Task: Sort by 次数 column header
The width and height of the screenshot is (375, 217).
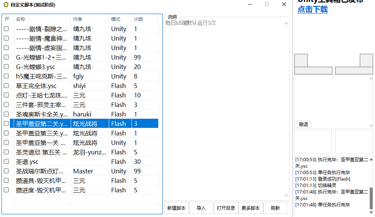Action: tap(145, 19)
